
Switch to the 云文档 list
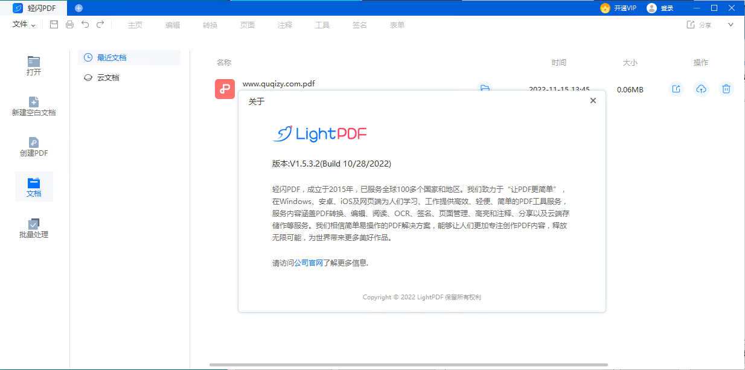[109, 77]
